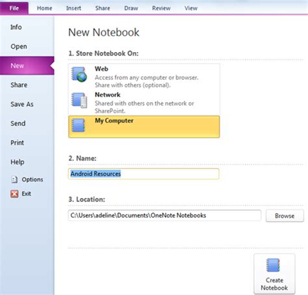Image resolution: width=308 pixels, height=295 pixels.
Task: Choose Share in the left sidebar
Action: click(x=19, y=85)
